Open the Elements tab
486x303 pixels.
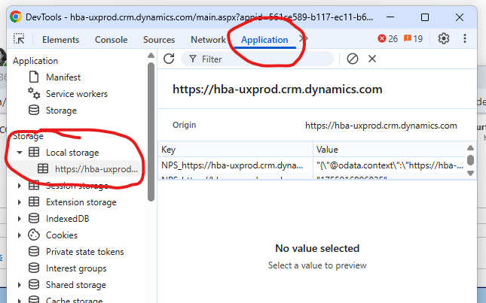click(61, 40)
